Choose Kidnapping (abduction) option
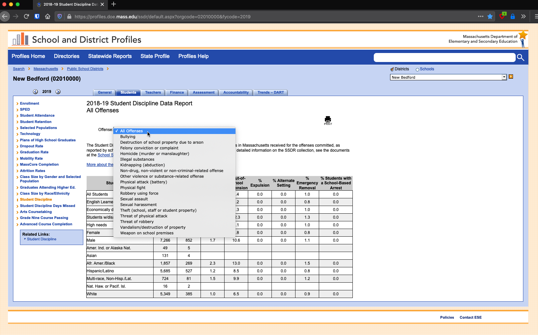The image size is (538, 335). [x=174, y=165]
